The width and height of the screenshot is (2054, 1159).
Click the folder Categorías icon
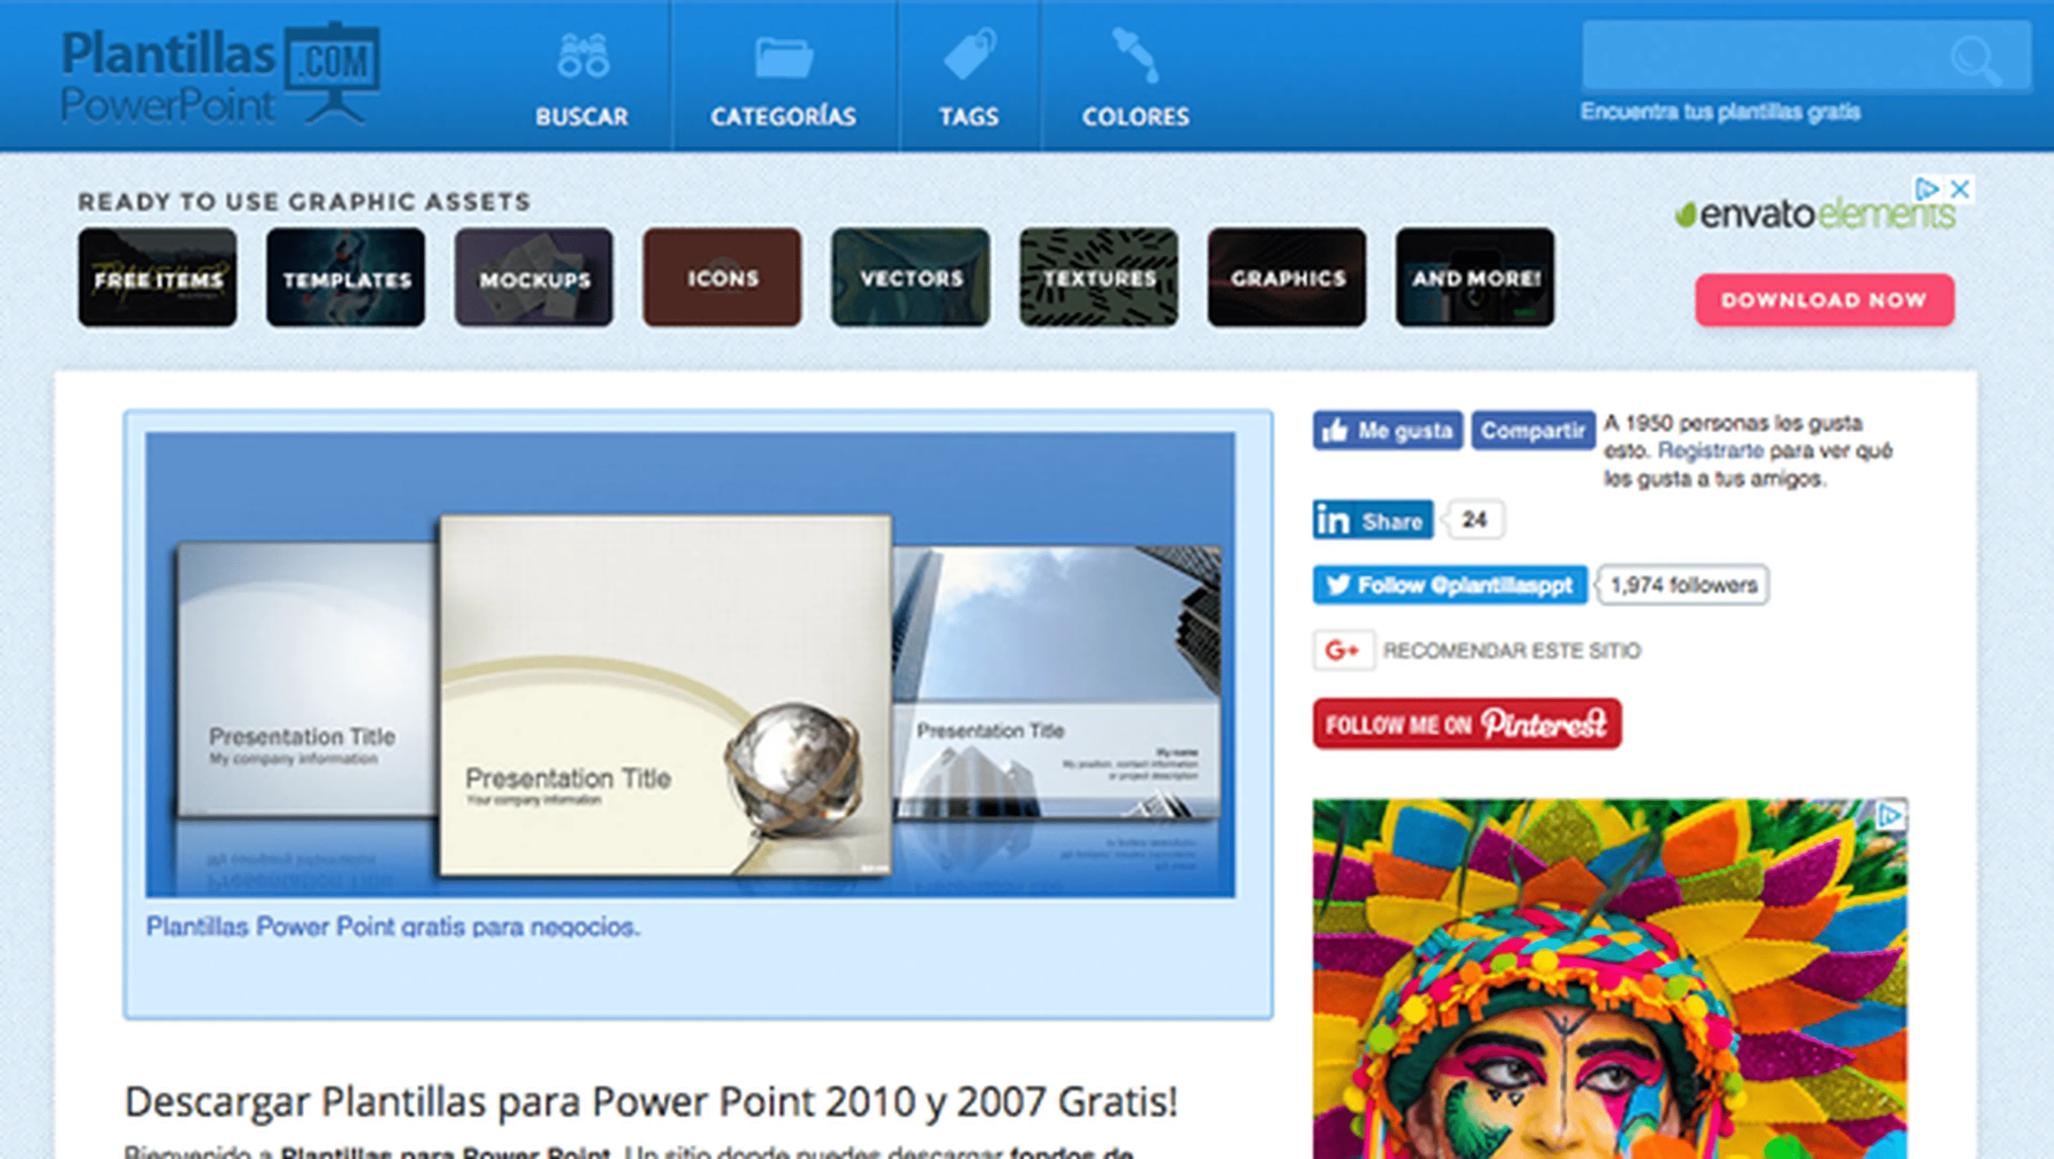[784, 57]
